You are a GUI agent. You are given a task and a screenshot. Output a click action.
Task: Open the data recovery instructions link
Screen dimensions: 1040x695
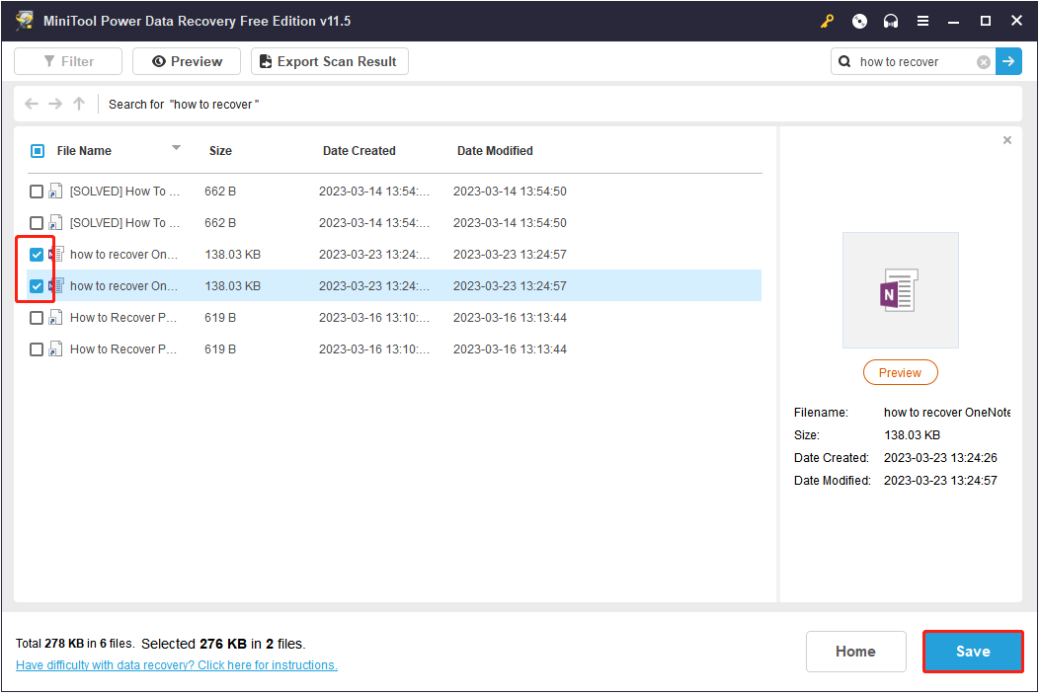click(x=177, y=665)
